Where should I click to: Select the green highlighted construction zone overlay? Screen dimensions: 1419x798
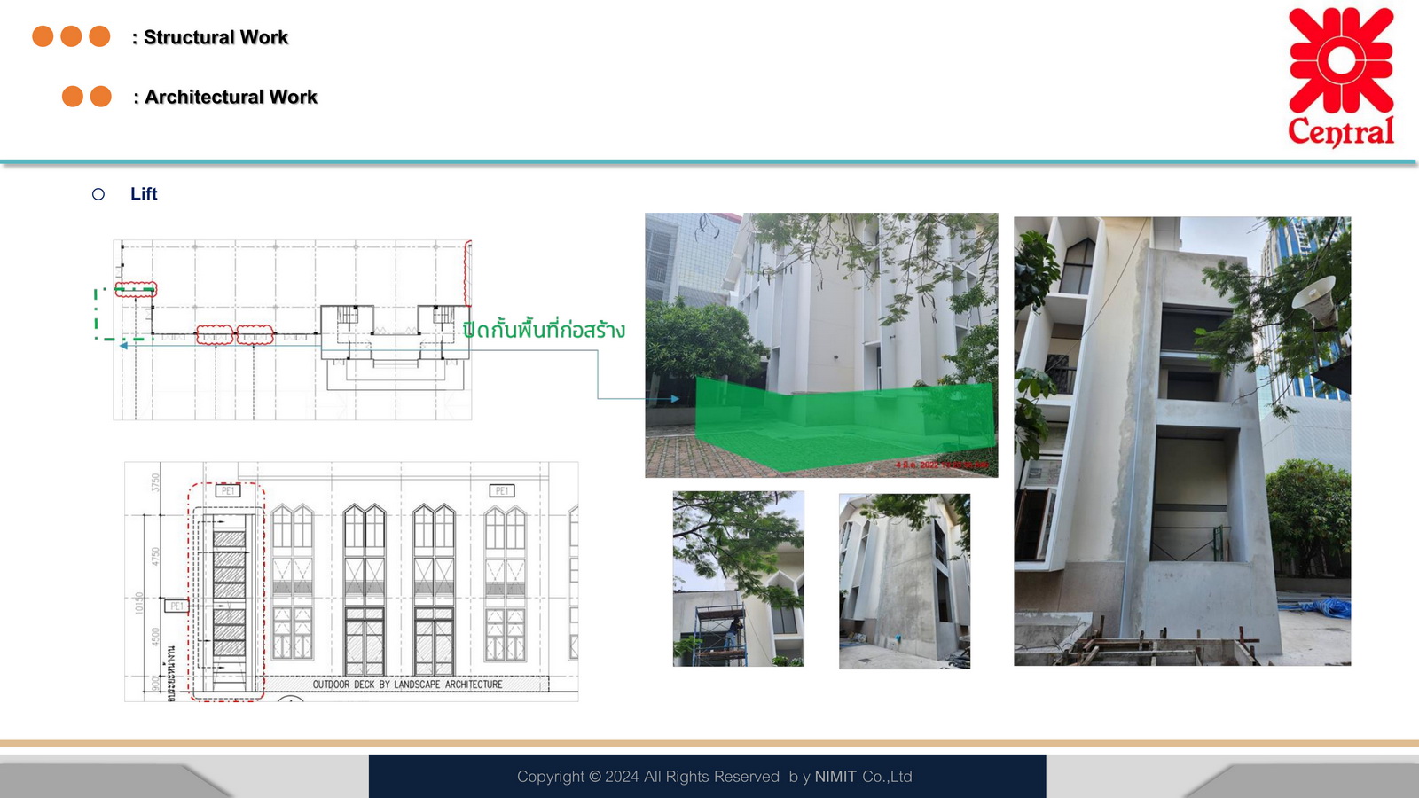[x=843, y=421]
